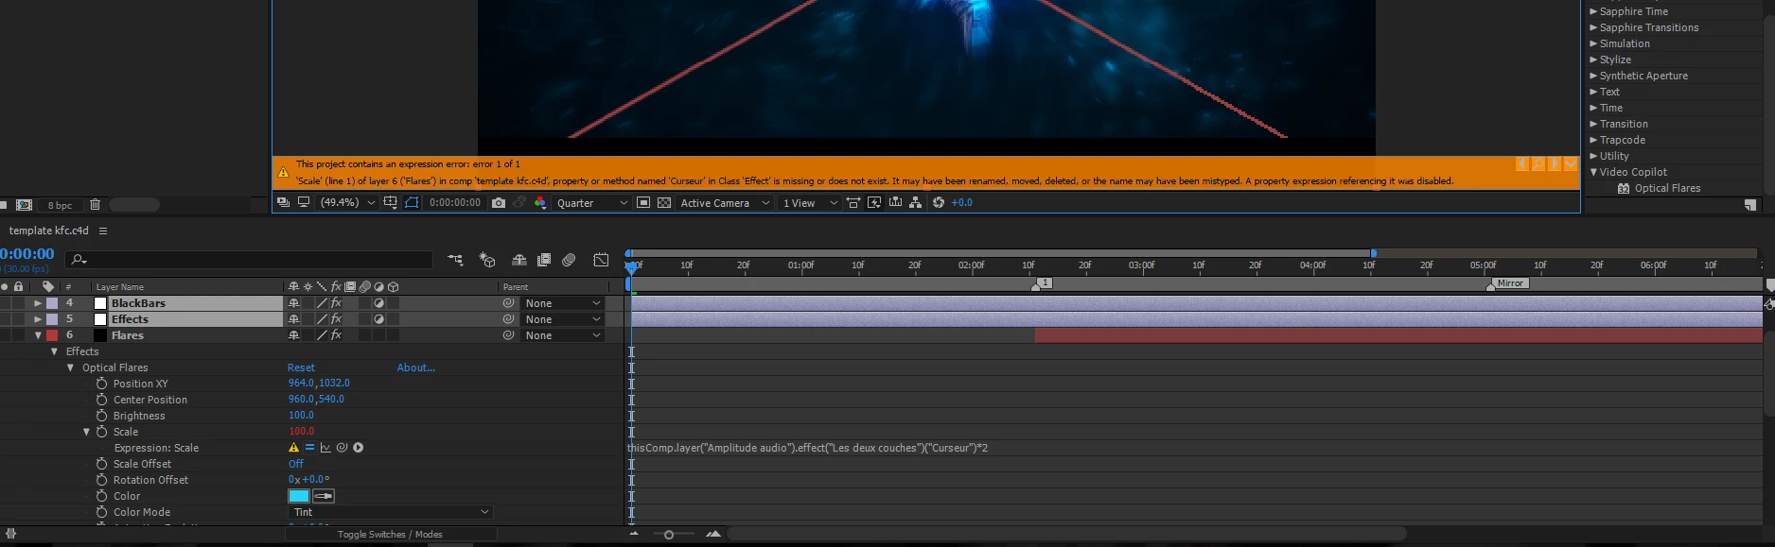Click the timeline layer search field

click(x=249, y=259)
